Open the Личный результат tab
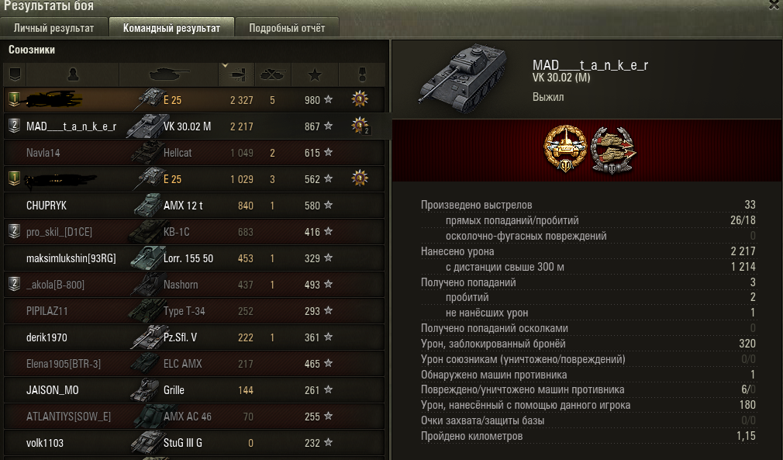 tap(54, 28)
